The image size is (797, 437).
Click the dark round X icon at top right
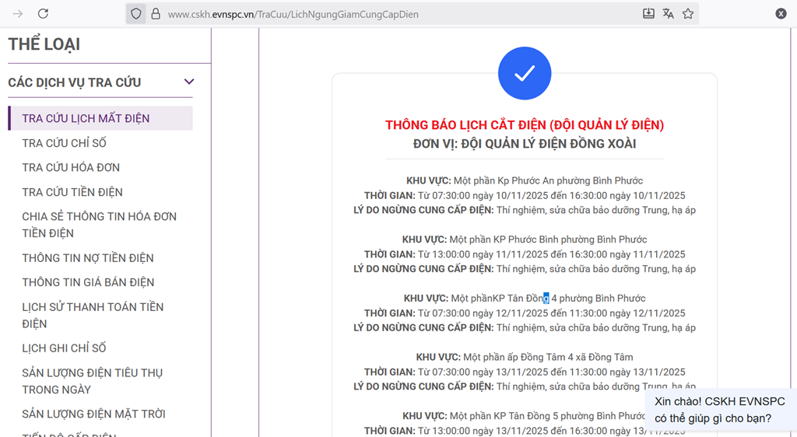781,14
